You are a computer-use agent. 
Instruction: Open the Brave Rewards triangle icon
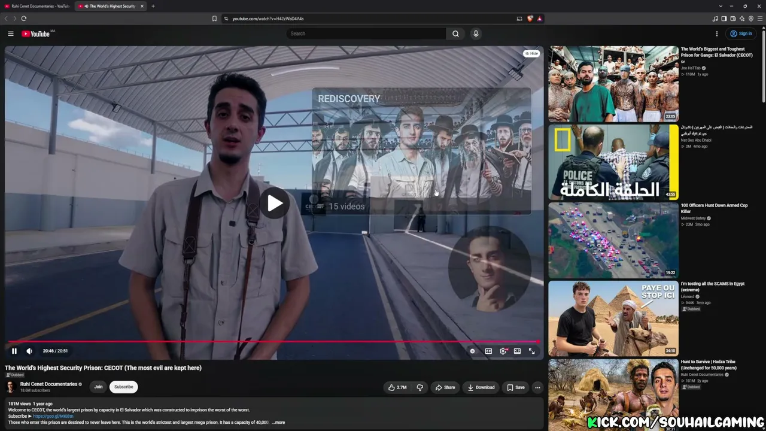(x=539, y=19)
